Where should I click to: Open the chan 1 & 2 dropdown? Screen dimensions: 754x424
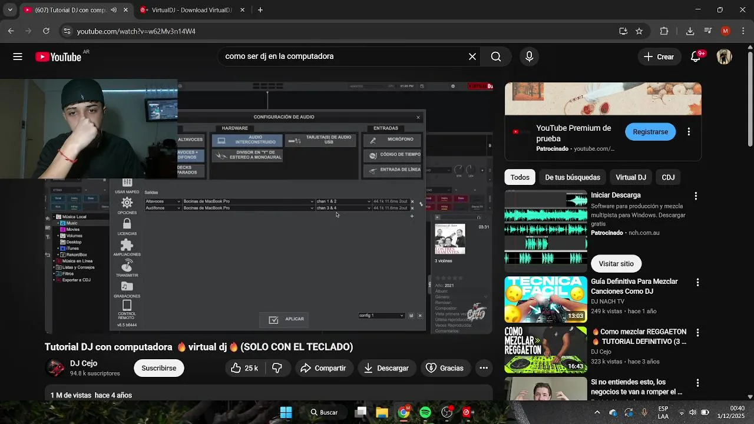click(343, 201)
